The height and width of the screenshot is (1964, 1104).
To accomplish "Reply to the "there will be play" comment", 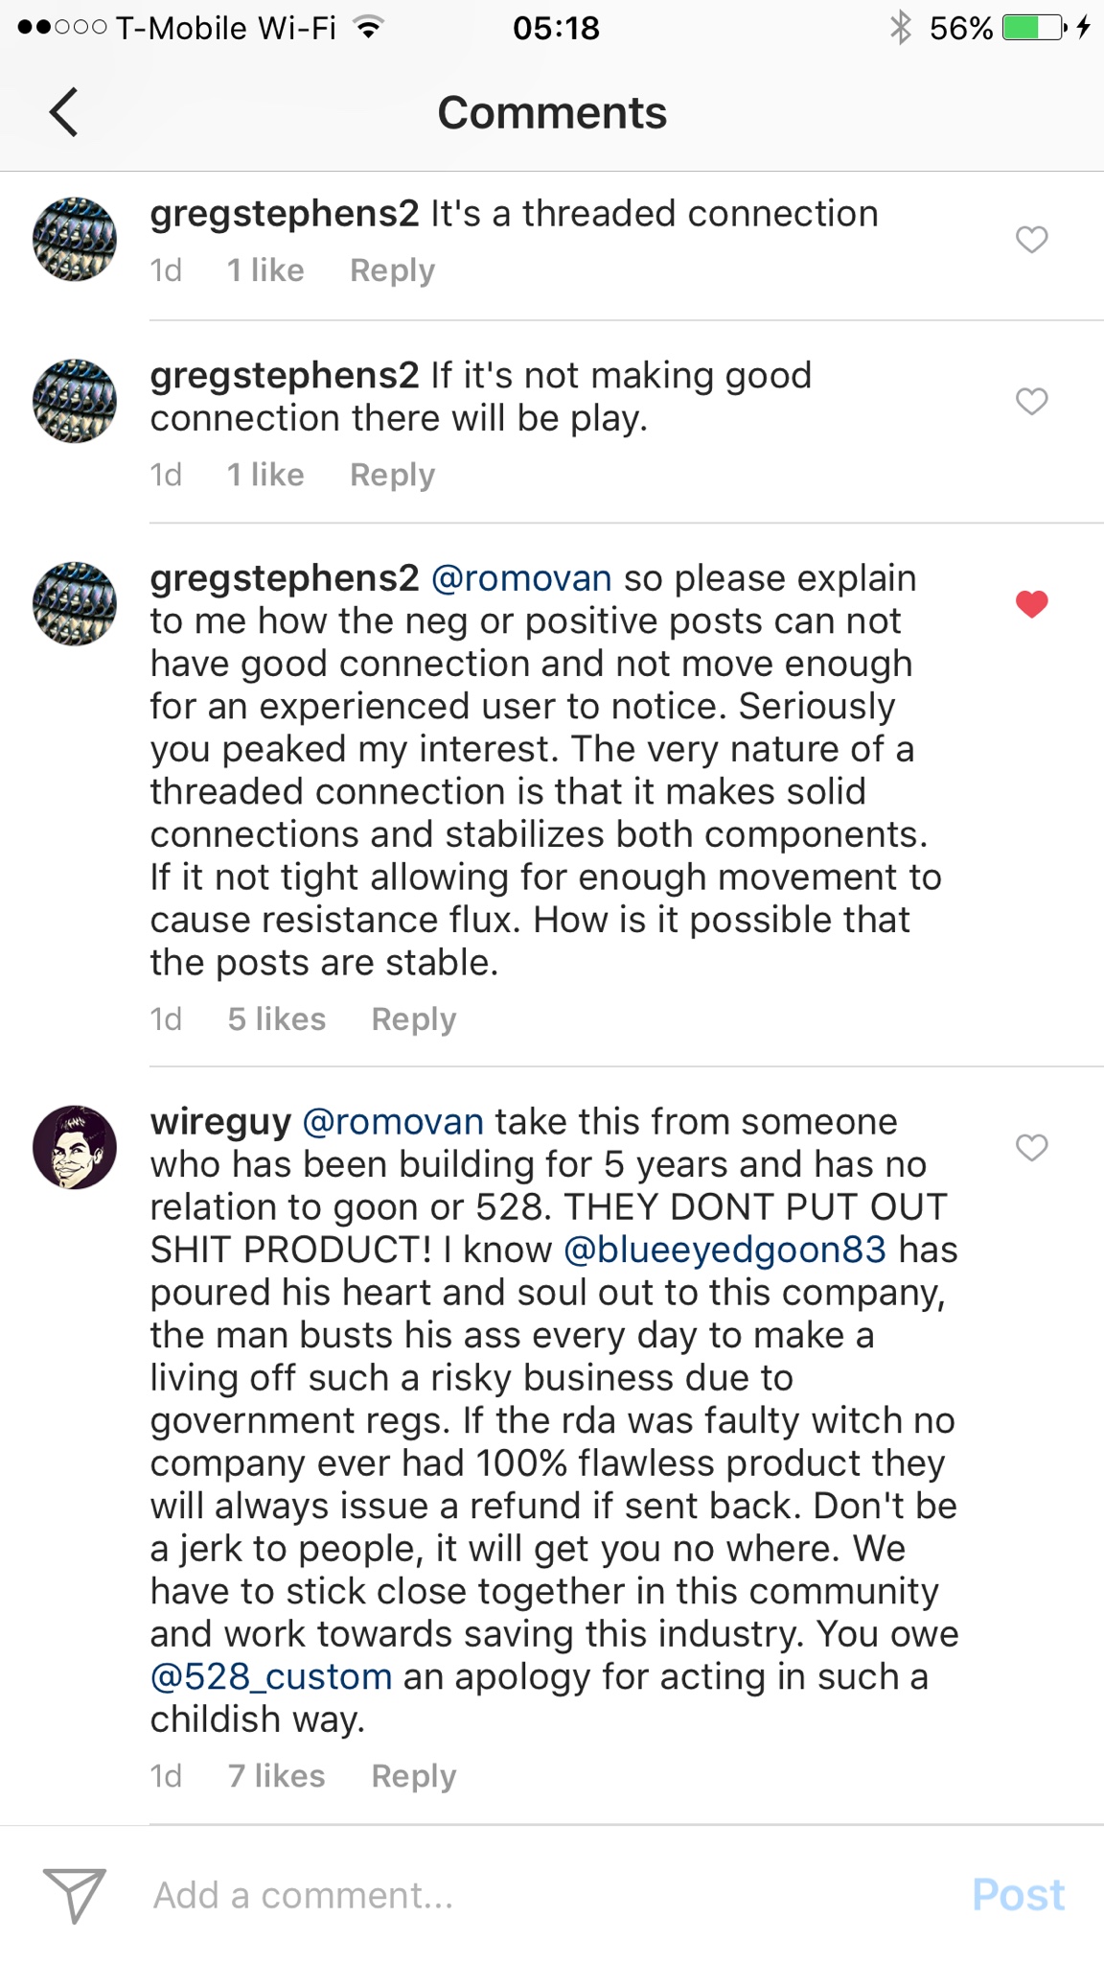I will tap(392, 475).
